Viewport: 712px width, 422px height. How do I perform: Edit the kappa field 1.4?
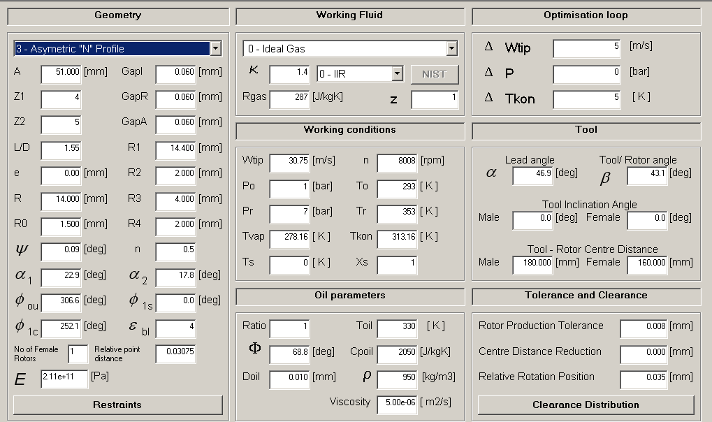290,75
